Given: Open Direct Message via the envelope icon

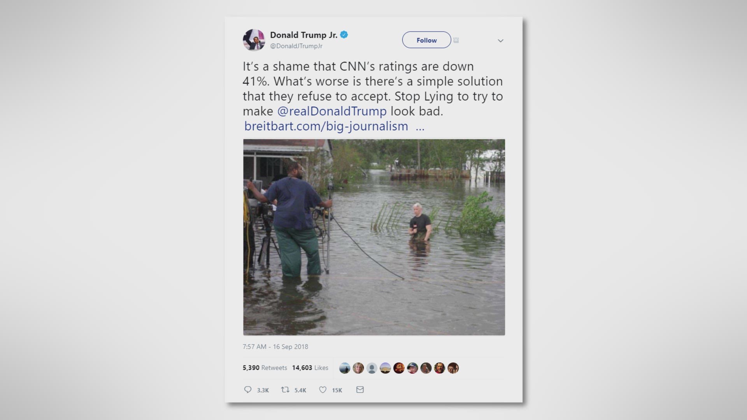Looking at the screenshot, I should pyautogui.click(x=360, y=390).
